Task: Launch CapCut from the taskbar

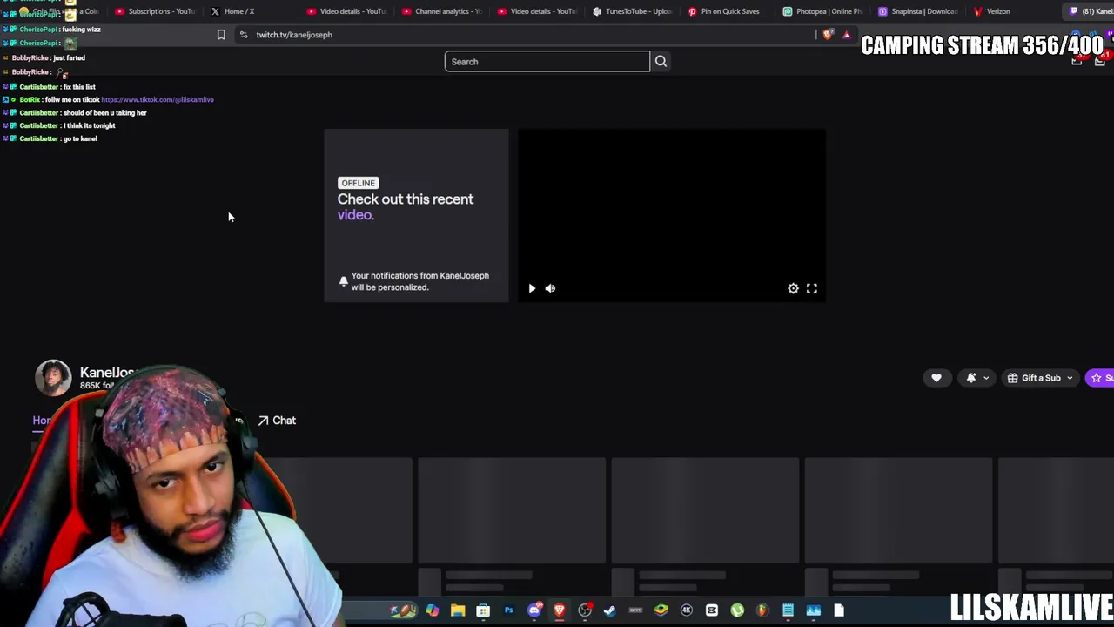Action: tap(712, 610)
